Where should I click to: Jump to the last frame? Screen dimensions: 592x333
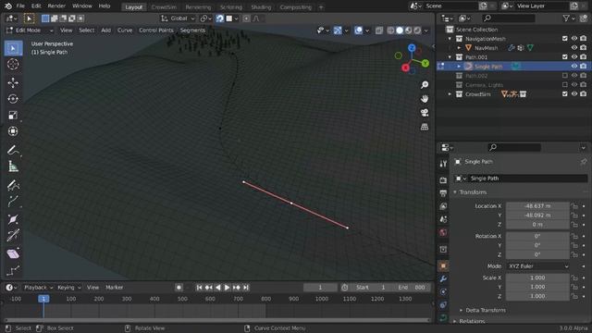(246, 288)
